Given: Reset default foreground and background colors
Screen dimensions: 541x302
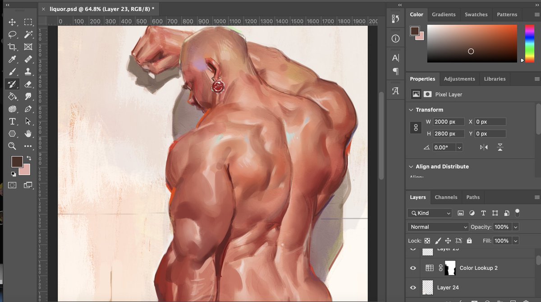Looking at the screenshot, I should (x=14, y=174).
